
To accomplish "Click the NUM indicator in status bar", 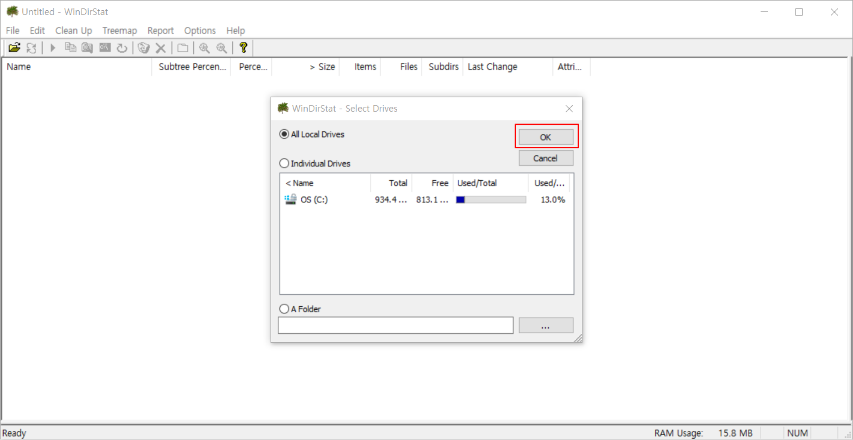I will point(797,433).
